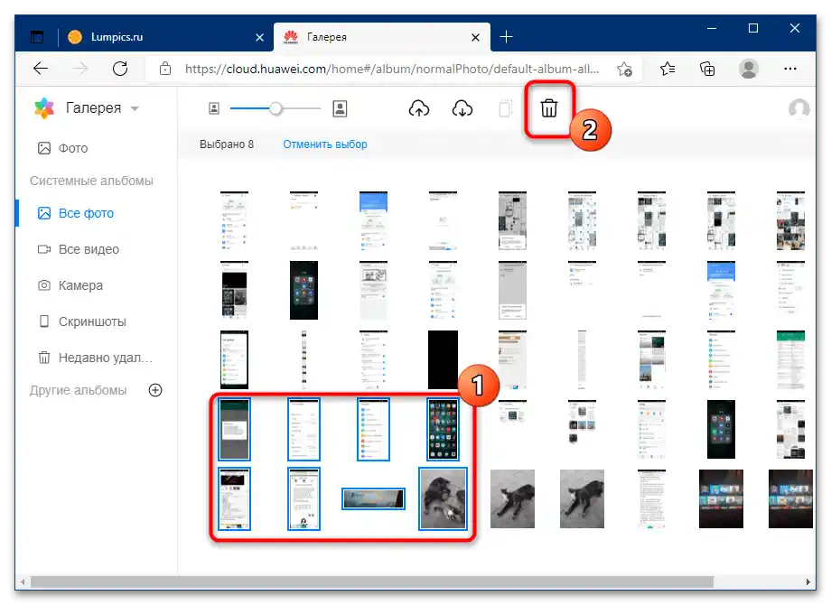Click Другие альбомы heading
The height and width of the screenshot is (605, 831).
[78, 390]
